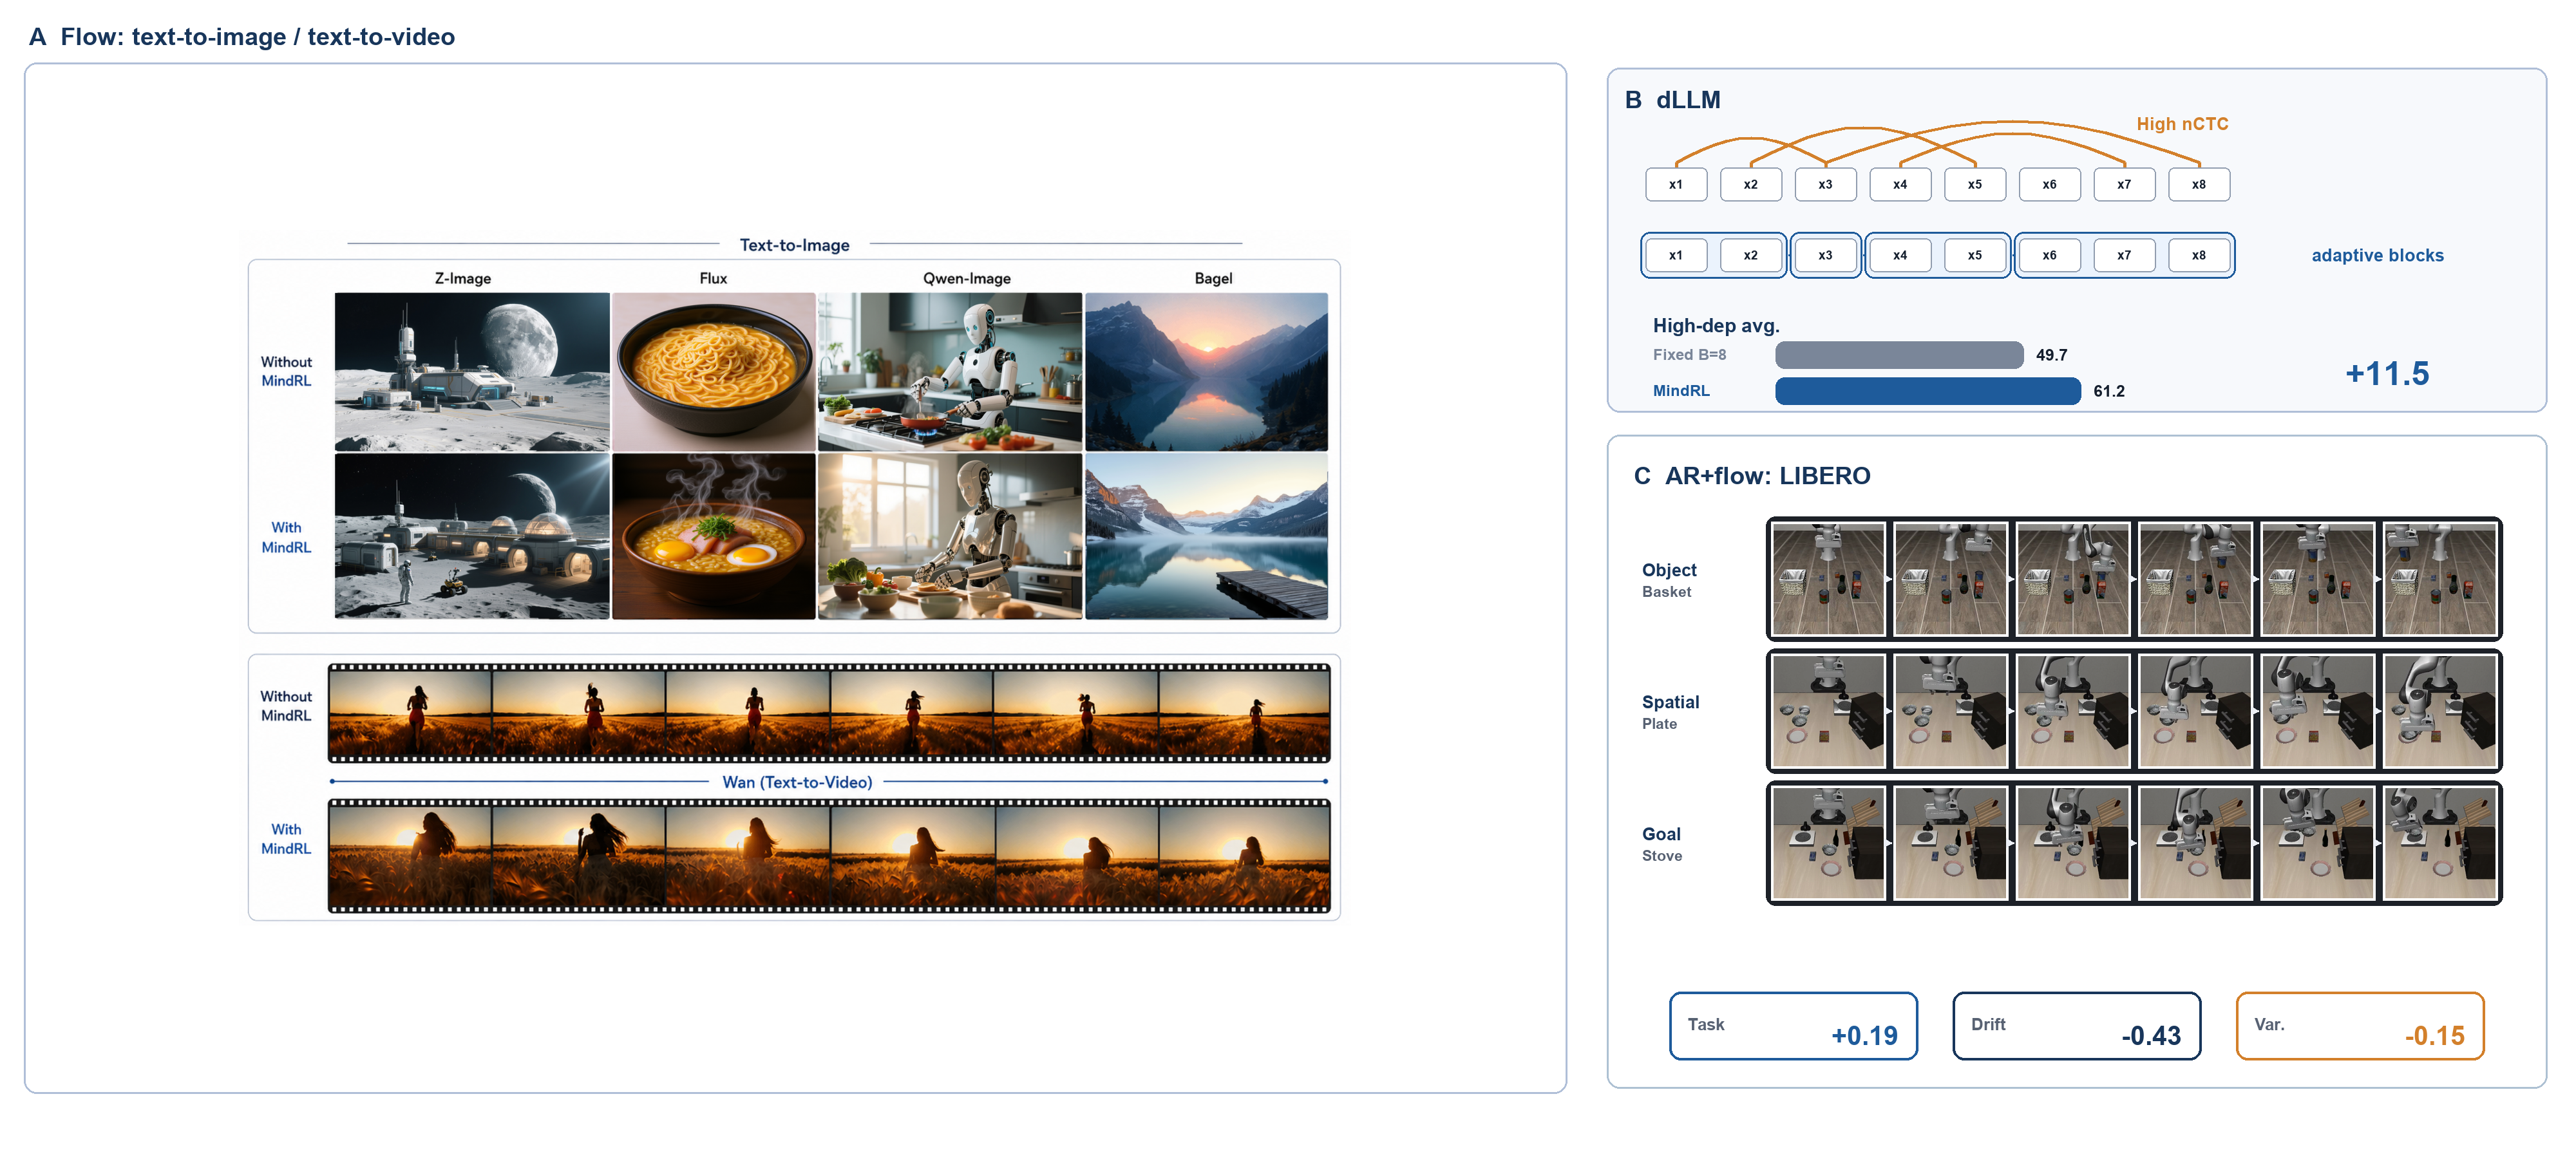Image resolution: width=2576 pixels, height=1159 pixels.
Task: Click the value '49.7'
Action: 2051,355
